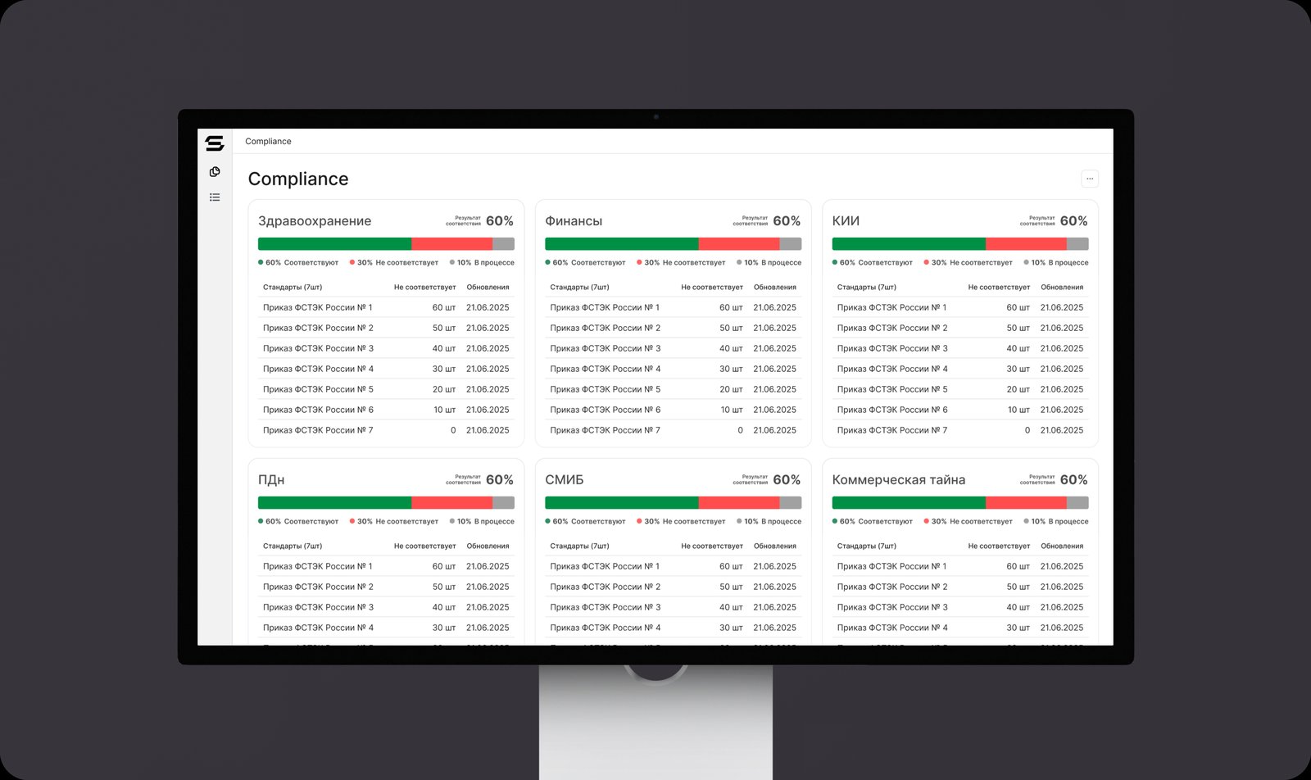
Task: Click Приказ ФСТЭК России № 3 in Финансы
Action: click(606, 348)
